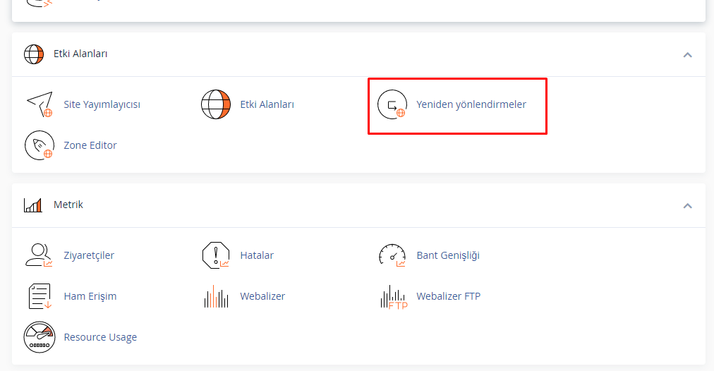The width and height of the screenshot is (714, 371).
Task: Click the Resource Usage speedometer icon
Action: point(40,337)
